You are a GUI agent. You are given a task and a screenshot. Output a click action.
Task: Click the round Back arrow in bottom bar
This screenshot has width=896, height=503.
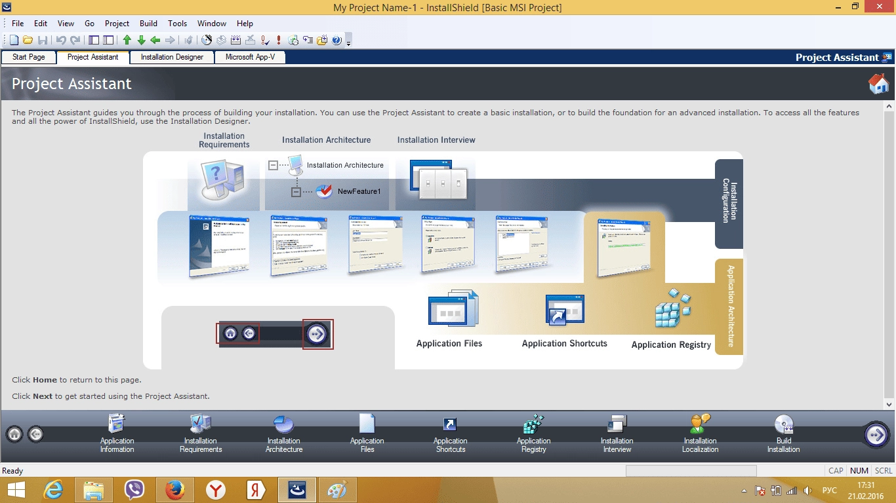pyautogui.click(x=35, y=434)
